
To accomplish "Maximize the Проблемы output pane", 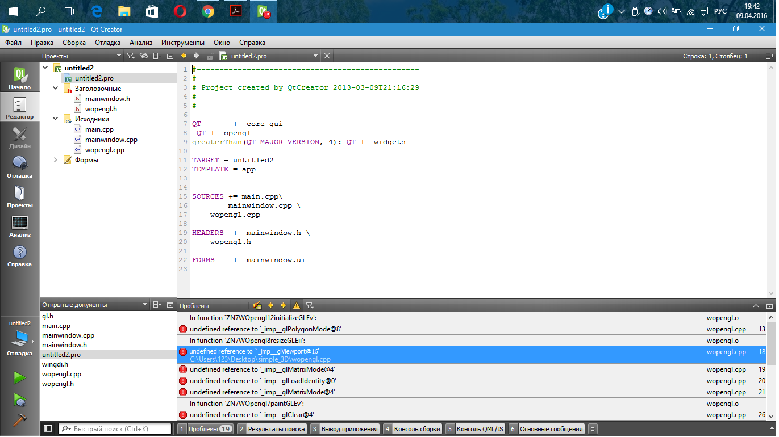I will [756, 305].
